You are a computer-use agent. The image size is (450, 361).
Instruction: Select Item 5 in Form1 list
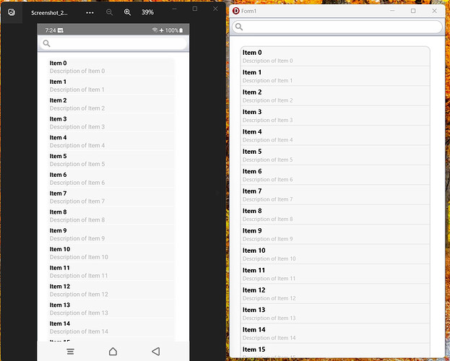(x=335, y=155)
